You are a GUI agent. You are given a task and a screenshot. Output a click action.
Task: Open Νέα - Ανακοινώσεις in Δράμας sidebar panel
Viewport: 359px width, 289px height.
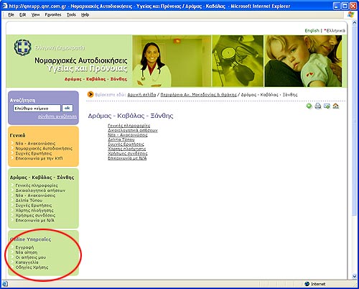35,196
